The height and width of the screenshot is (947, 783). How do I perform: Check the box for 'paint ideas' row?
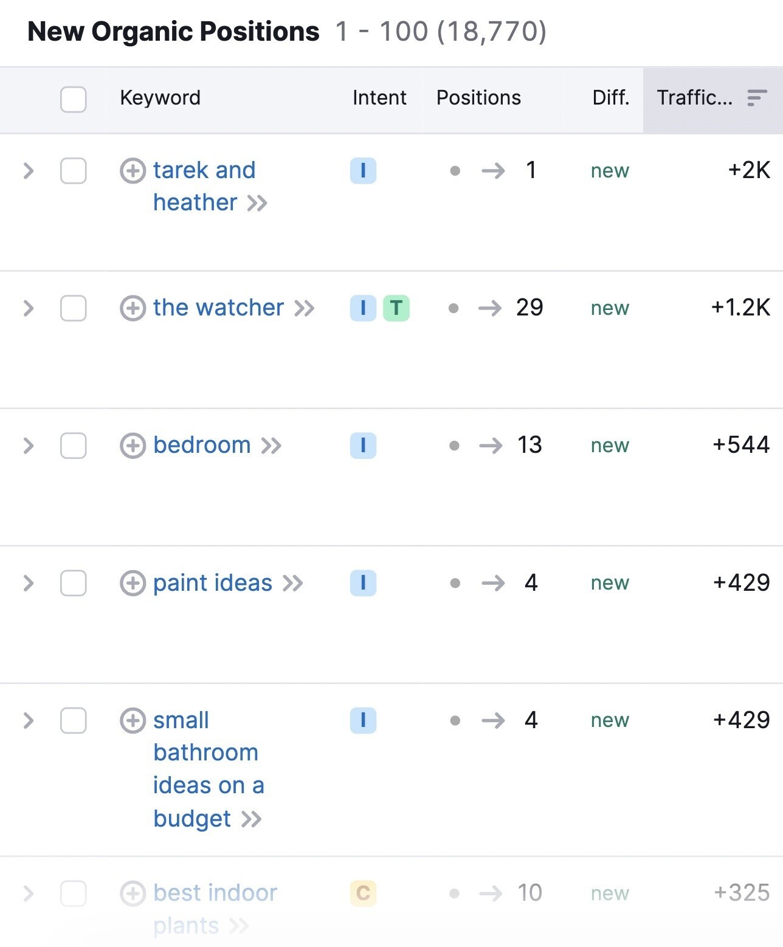(74, 583)
